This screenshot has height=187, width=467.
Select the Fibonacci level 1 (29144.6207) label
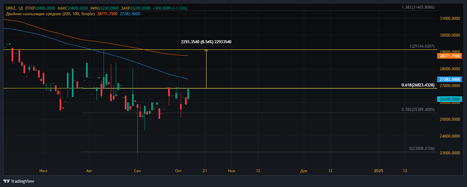pyautogui.click(x=422, y=47)
